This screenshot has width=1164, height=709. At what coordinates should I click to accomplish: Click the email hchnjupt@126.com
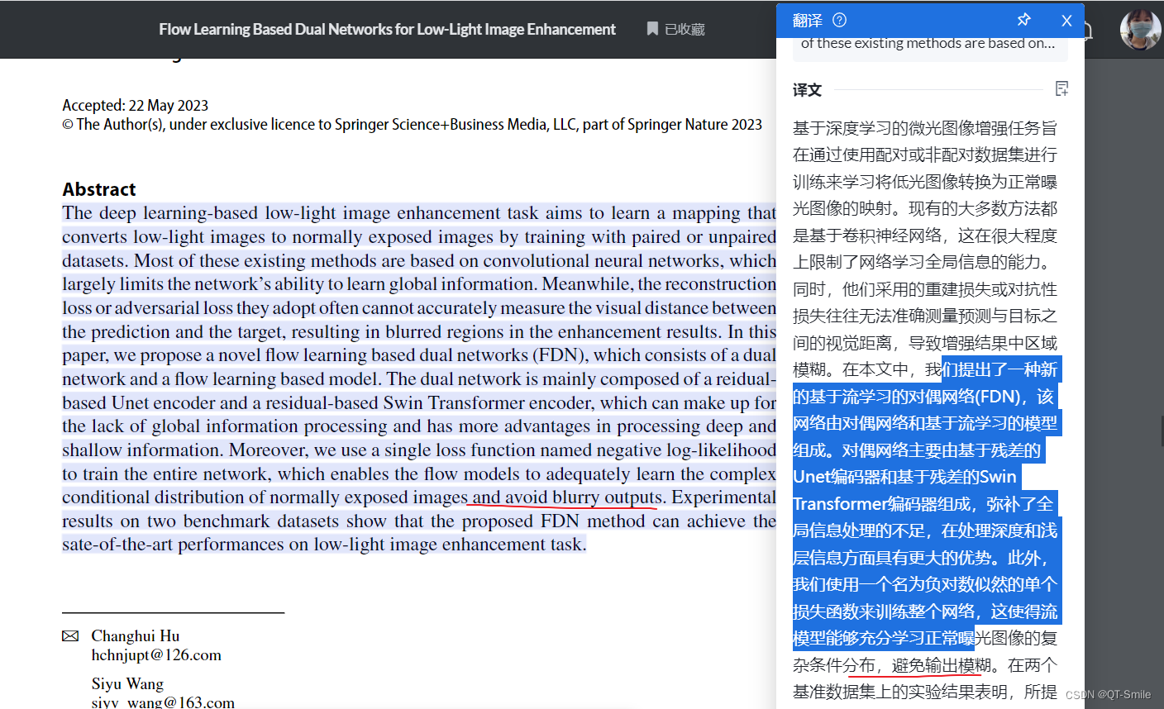point(156,655)
